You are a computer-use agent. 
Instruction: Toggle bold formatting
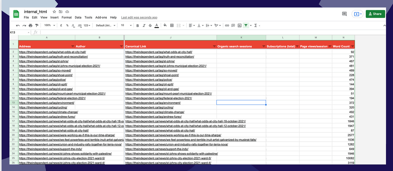coord(138,26)
